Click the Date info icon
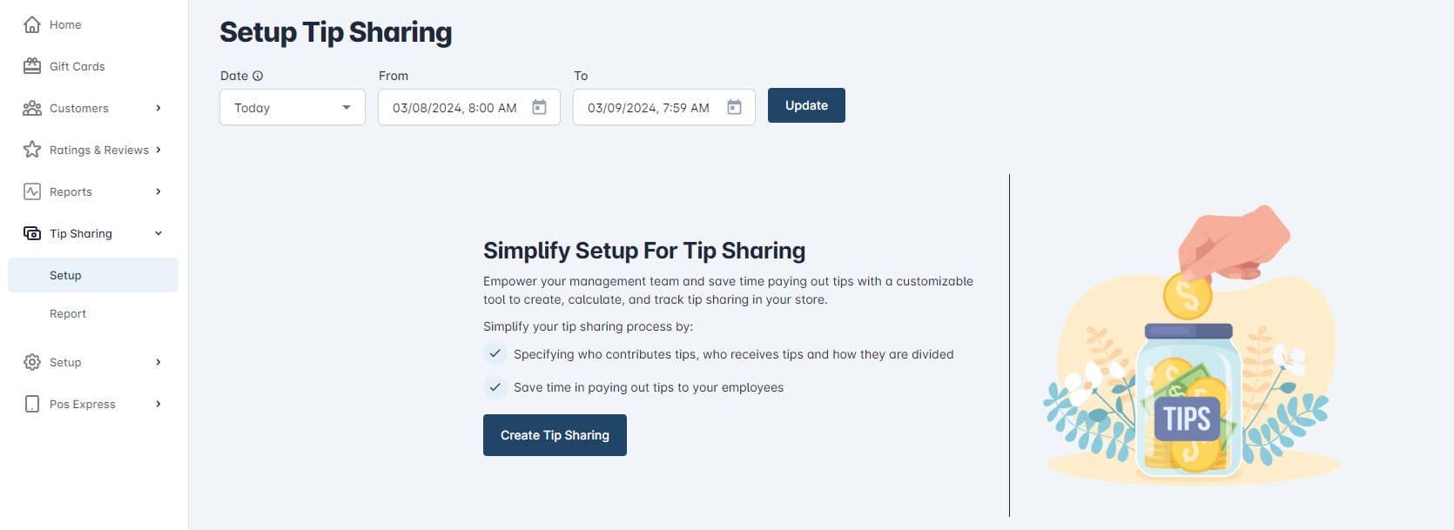Viewport: 1454px width, 530px height. 258,76
